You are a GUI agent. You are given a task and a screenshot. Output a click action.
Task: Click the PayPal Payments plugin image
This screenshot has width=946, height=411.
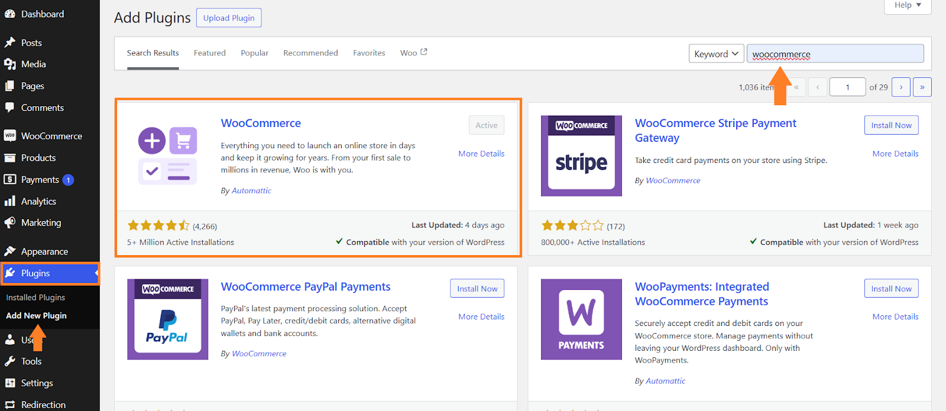click(x=168, y=319)
